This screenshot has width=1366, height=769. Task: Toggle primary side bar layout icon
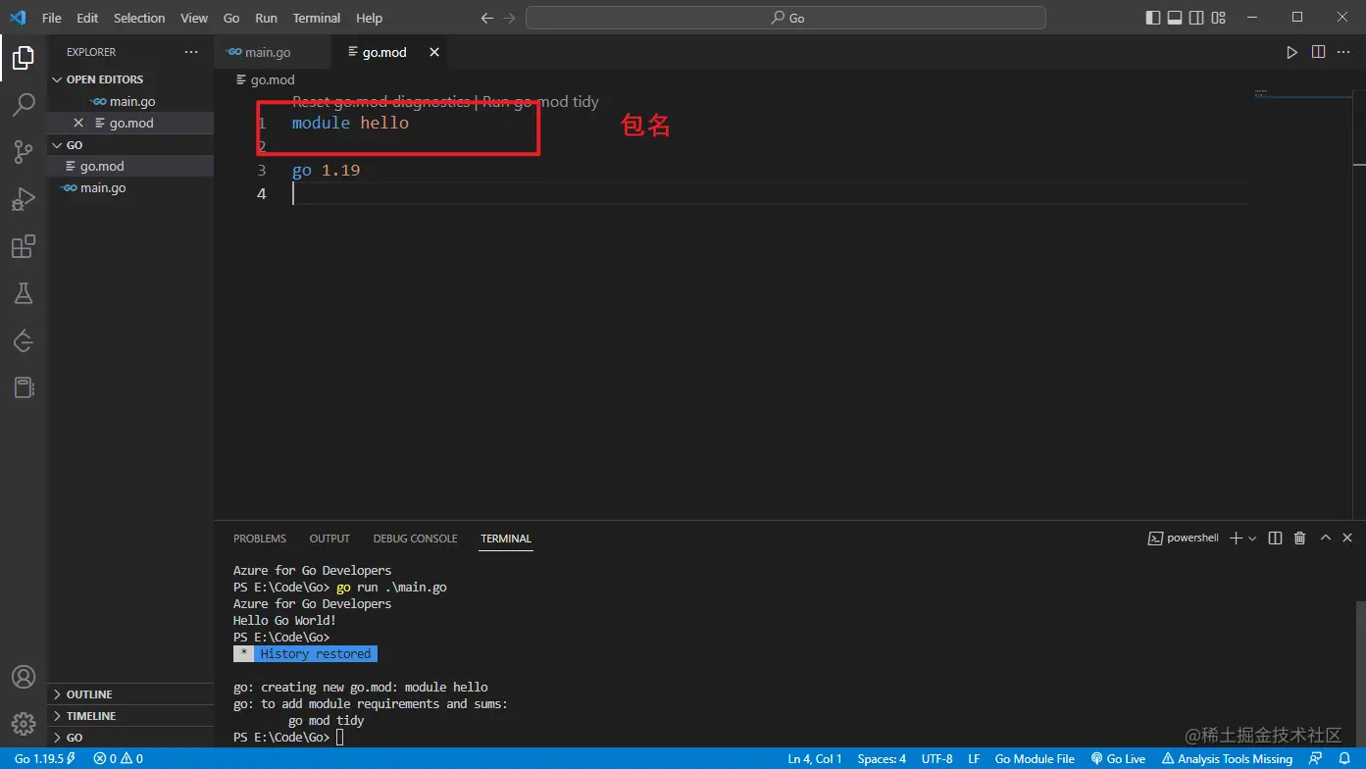tap(1152, 18)
